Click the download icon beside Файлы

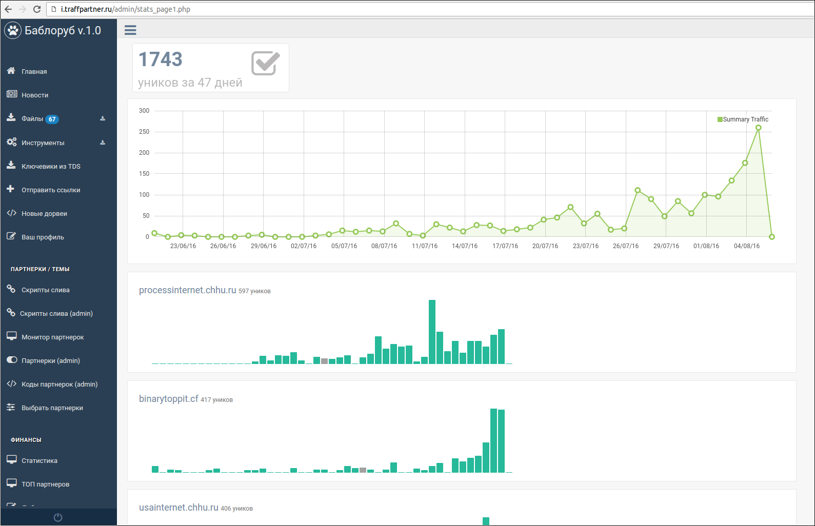pos(11,117)
